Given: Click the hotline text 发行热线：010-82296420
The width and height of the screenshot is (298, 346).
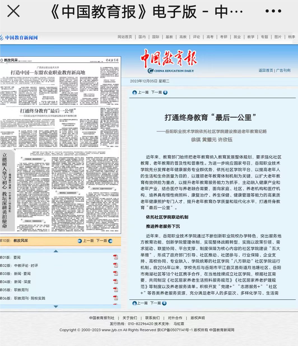Looking at the screenshot, I should [x=131, y=324].
